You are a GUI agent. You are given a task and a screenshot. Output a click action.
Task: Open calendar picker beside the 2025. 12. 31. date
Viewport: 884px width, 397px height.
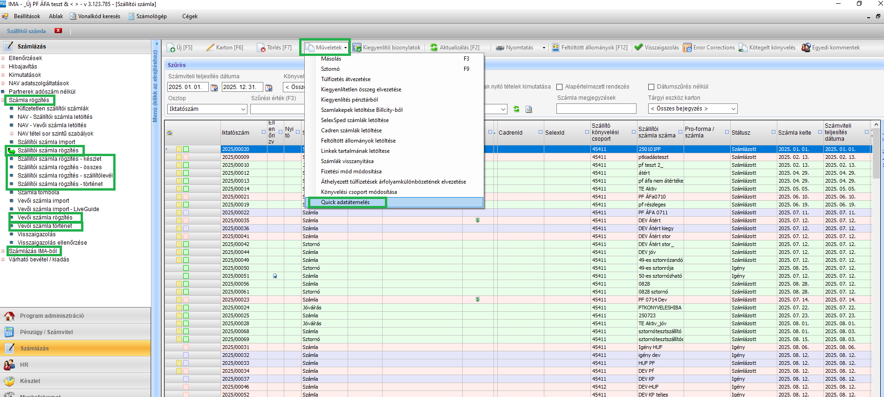(268, 88)
